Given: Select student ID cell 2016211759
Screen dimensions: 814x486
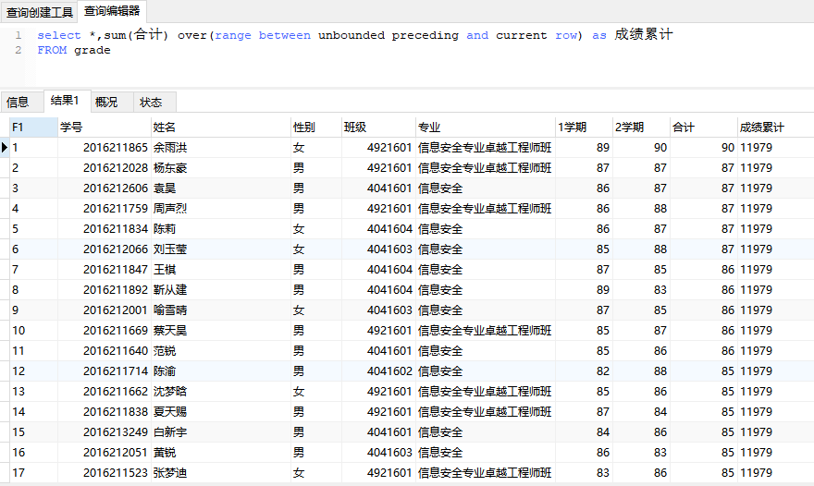Looking at the screenshot, I should [105, 209].
